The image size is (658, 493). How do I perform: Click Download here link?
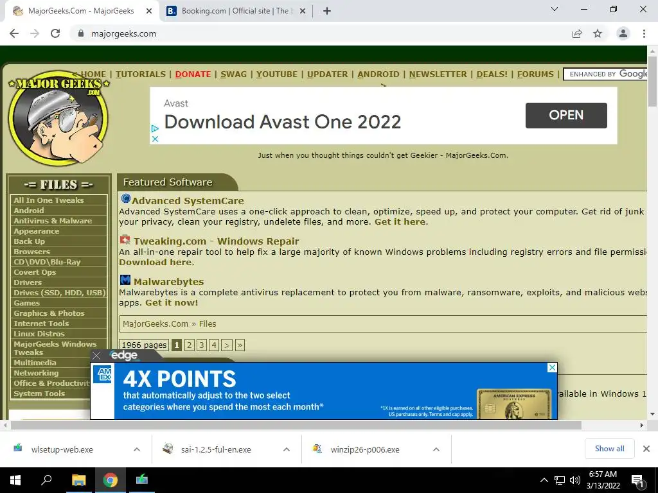tap(156, 262)
